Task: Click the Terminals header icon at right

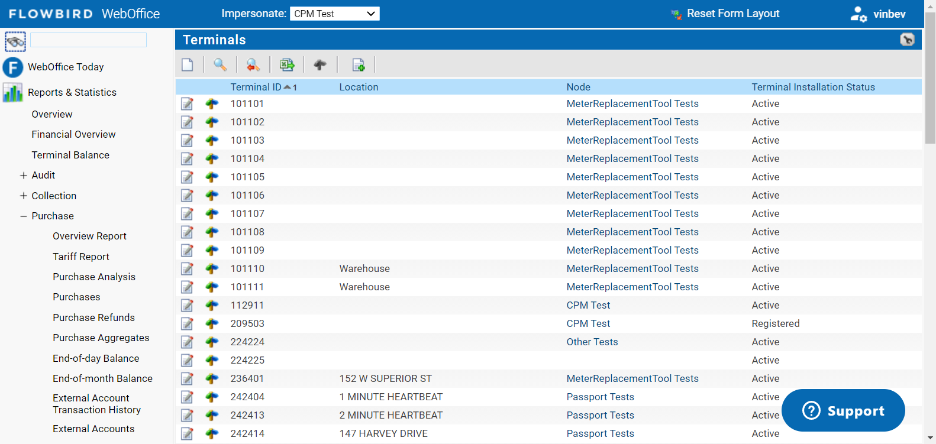Action: click(907, 40)
